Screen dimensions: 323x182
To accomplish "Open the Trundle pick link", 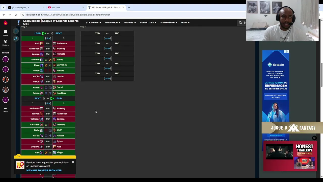I will (x=35, y=60).
